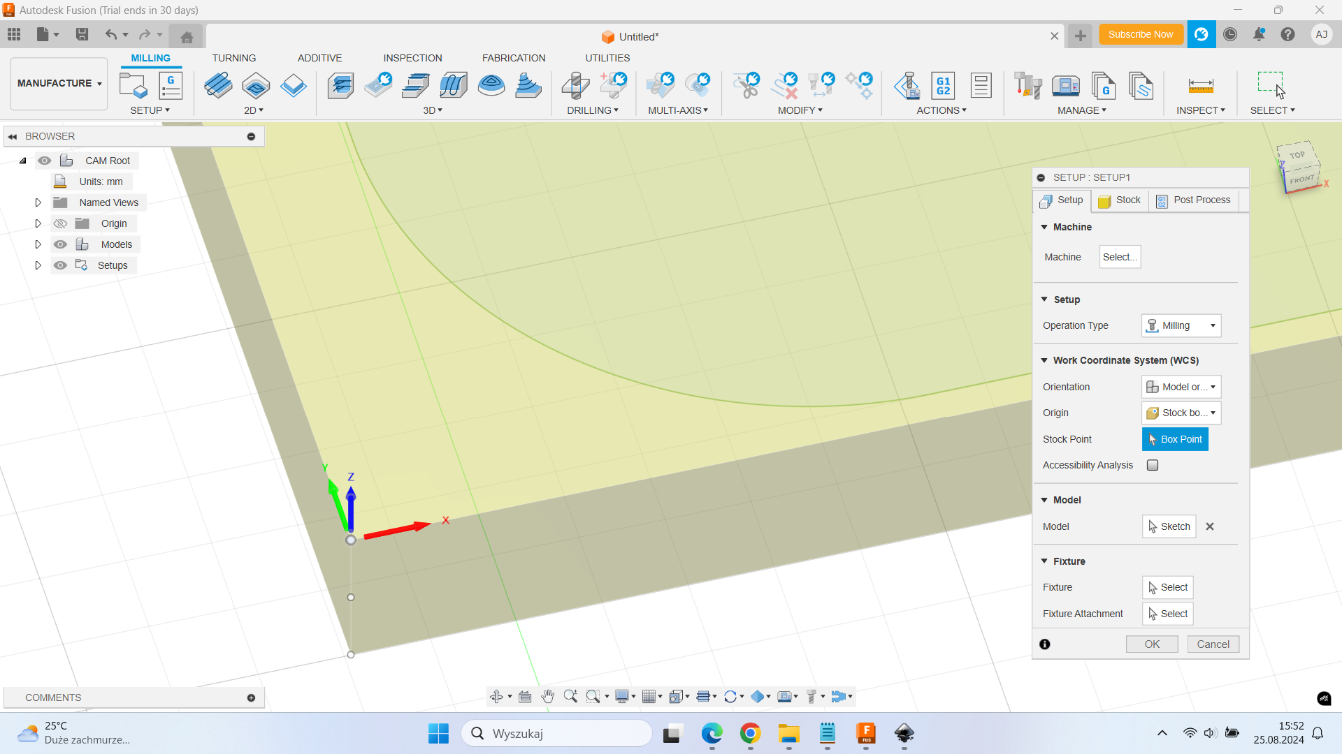1342x754 pixels.
Task: Collapse the Fixture section
Action: (1044, 561)
